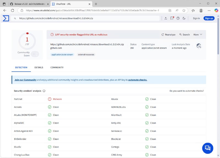Click the split screen icon in address bar
Image resolution: width=220 pixels, height=158 pixels.
tap(170, 10)
